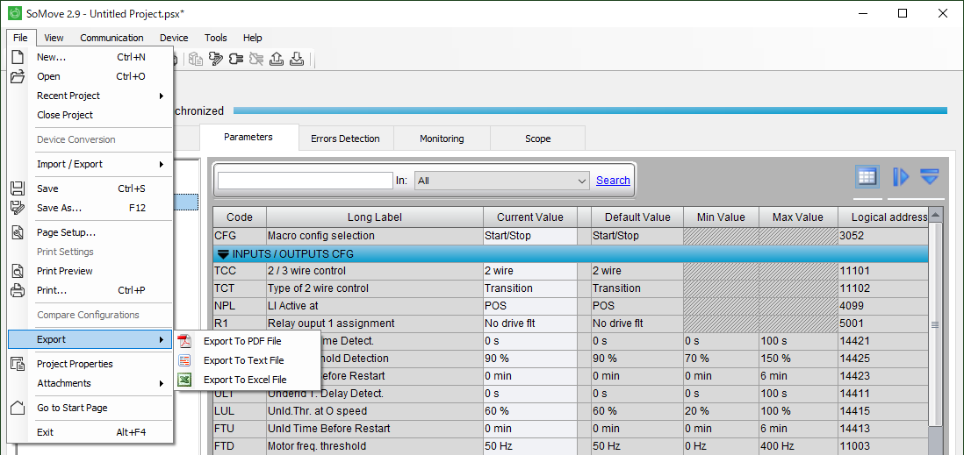Click the 'Transition' current value of TCT
964x455 pixels.
tap(530, 288)
